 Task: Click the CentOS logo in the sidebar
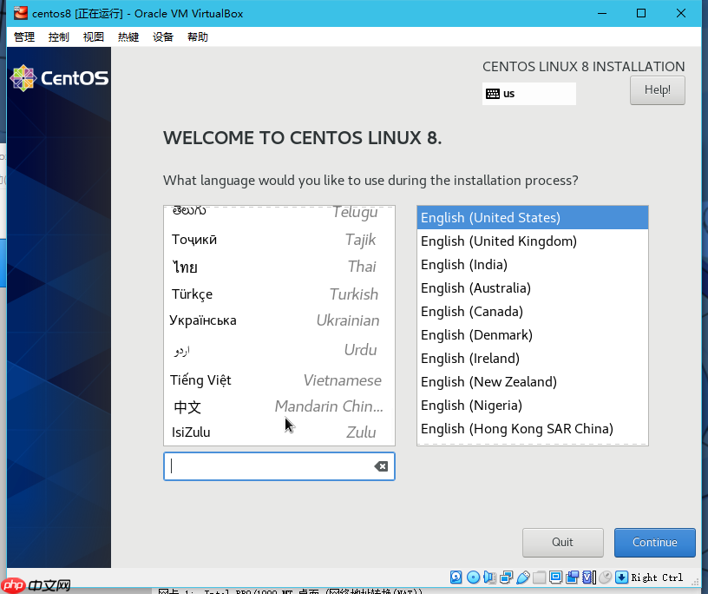pos(58,77)
